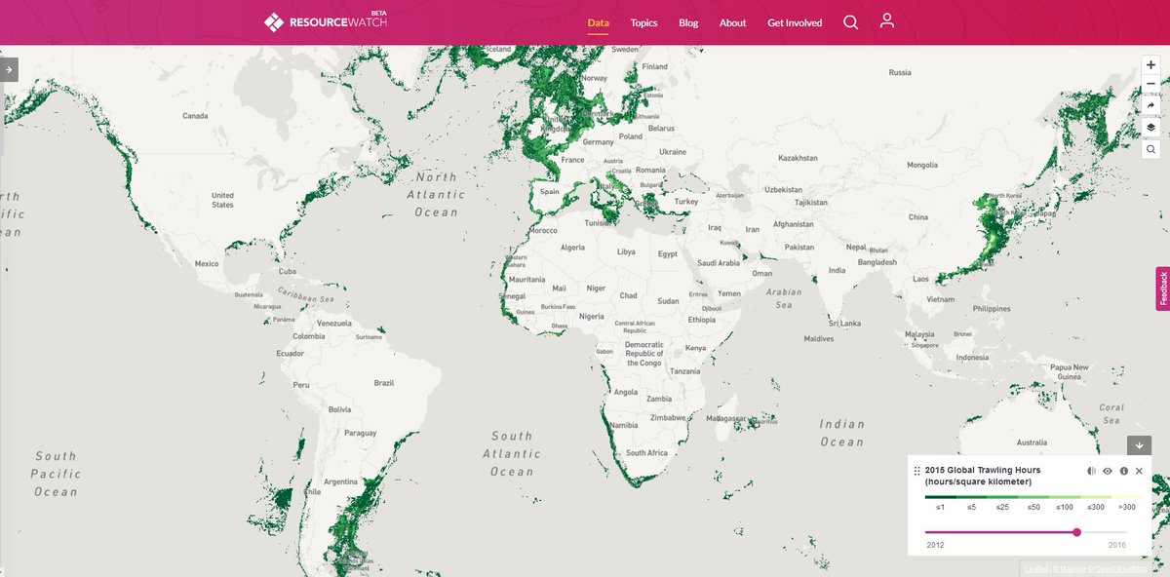Click the Australia label on the map
1170x577 pixels.
(1033, 442)
